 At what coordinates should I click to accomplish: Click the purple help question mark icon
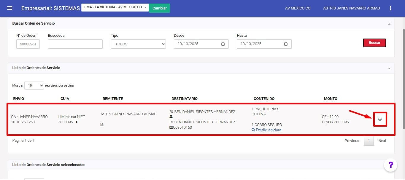coord(390,165)
